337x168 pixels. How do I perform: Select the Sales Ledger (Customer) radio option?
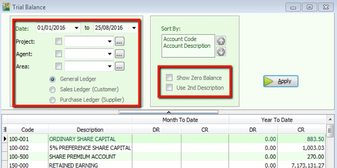(53, 90)
